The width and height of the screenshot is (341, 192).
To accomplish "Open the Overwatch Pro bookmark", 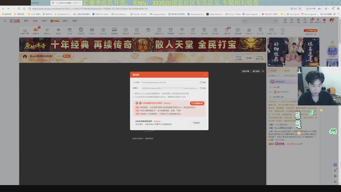I will coord(62,14).
